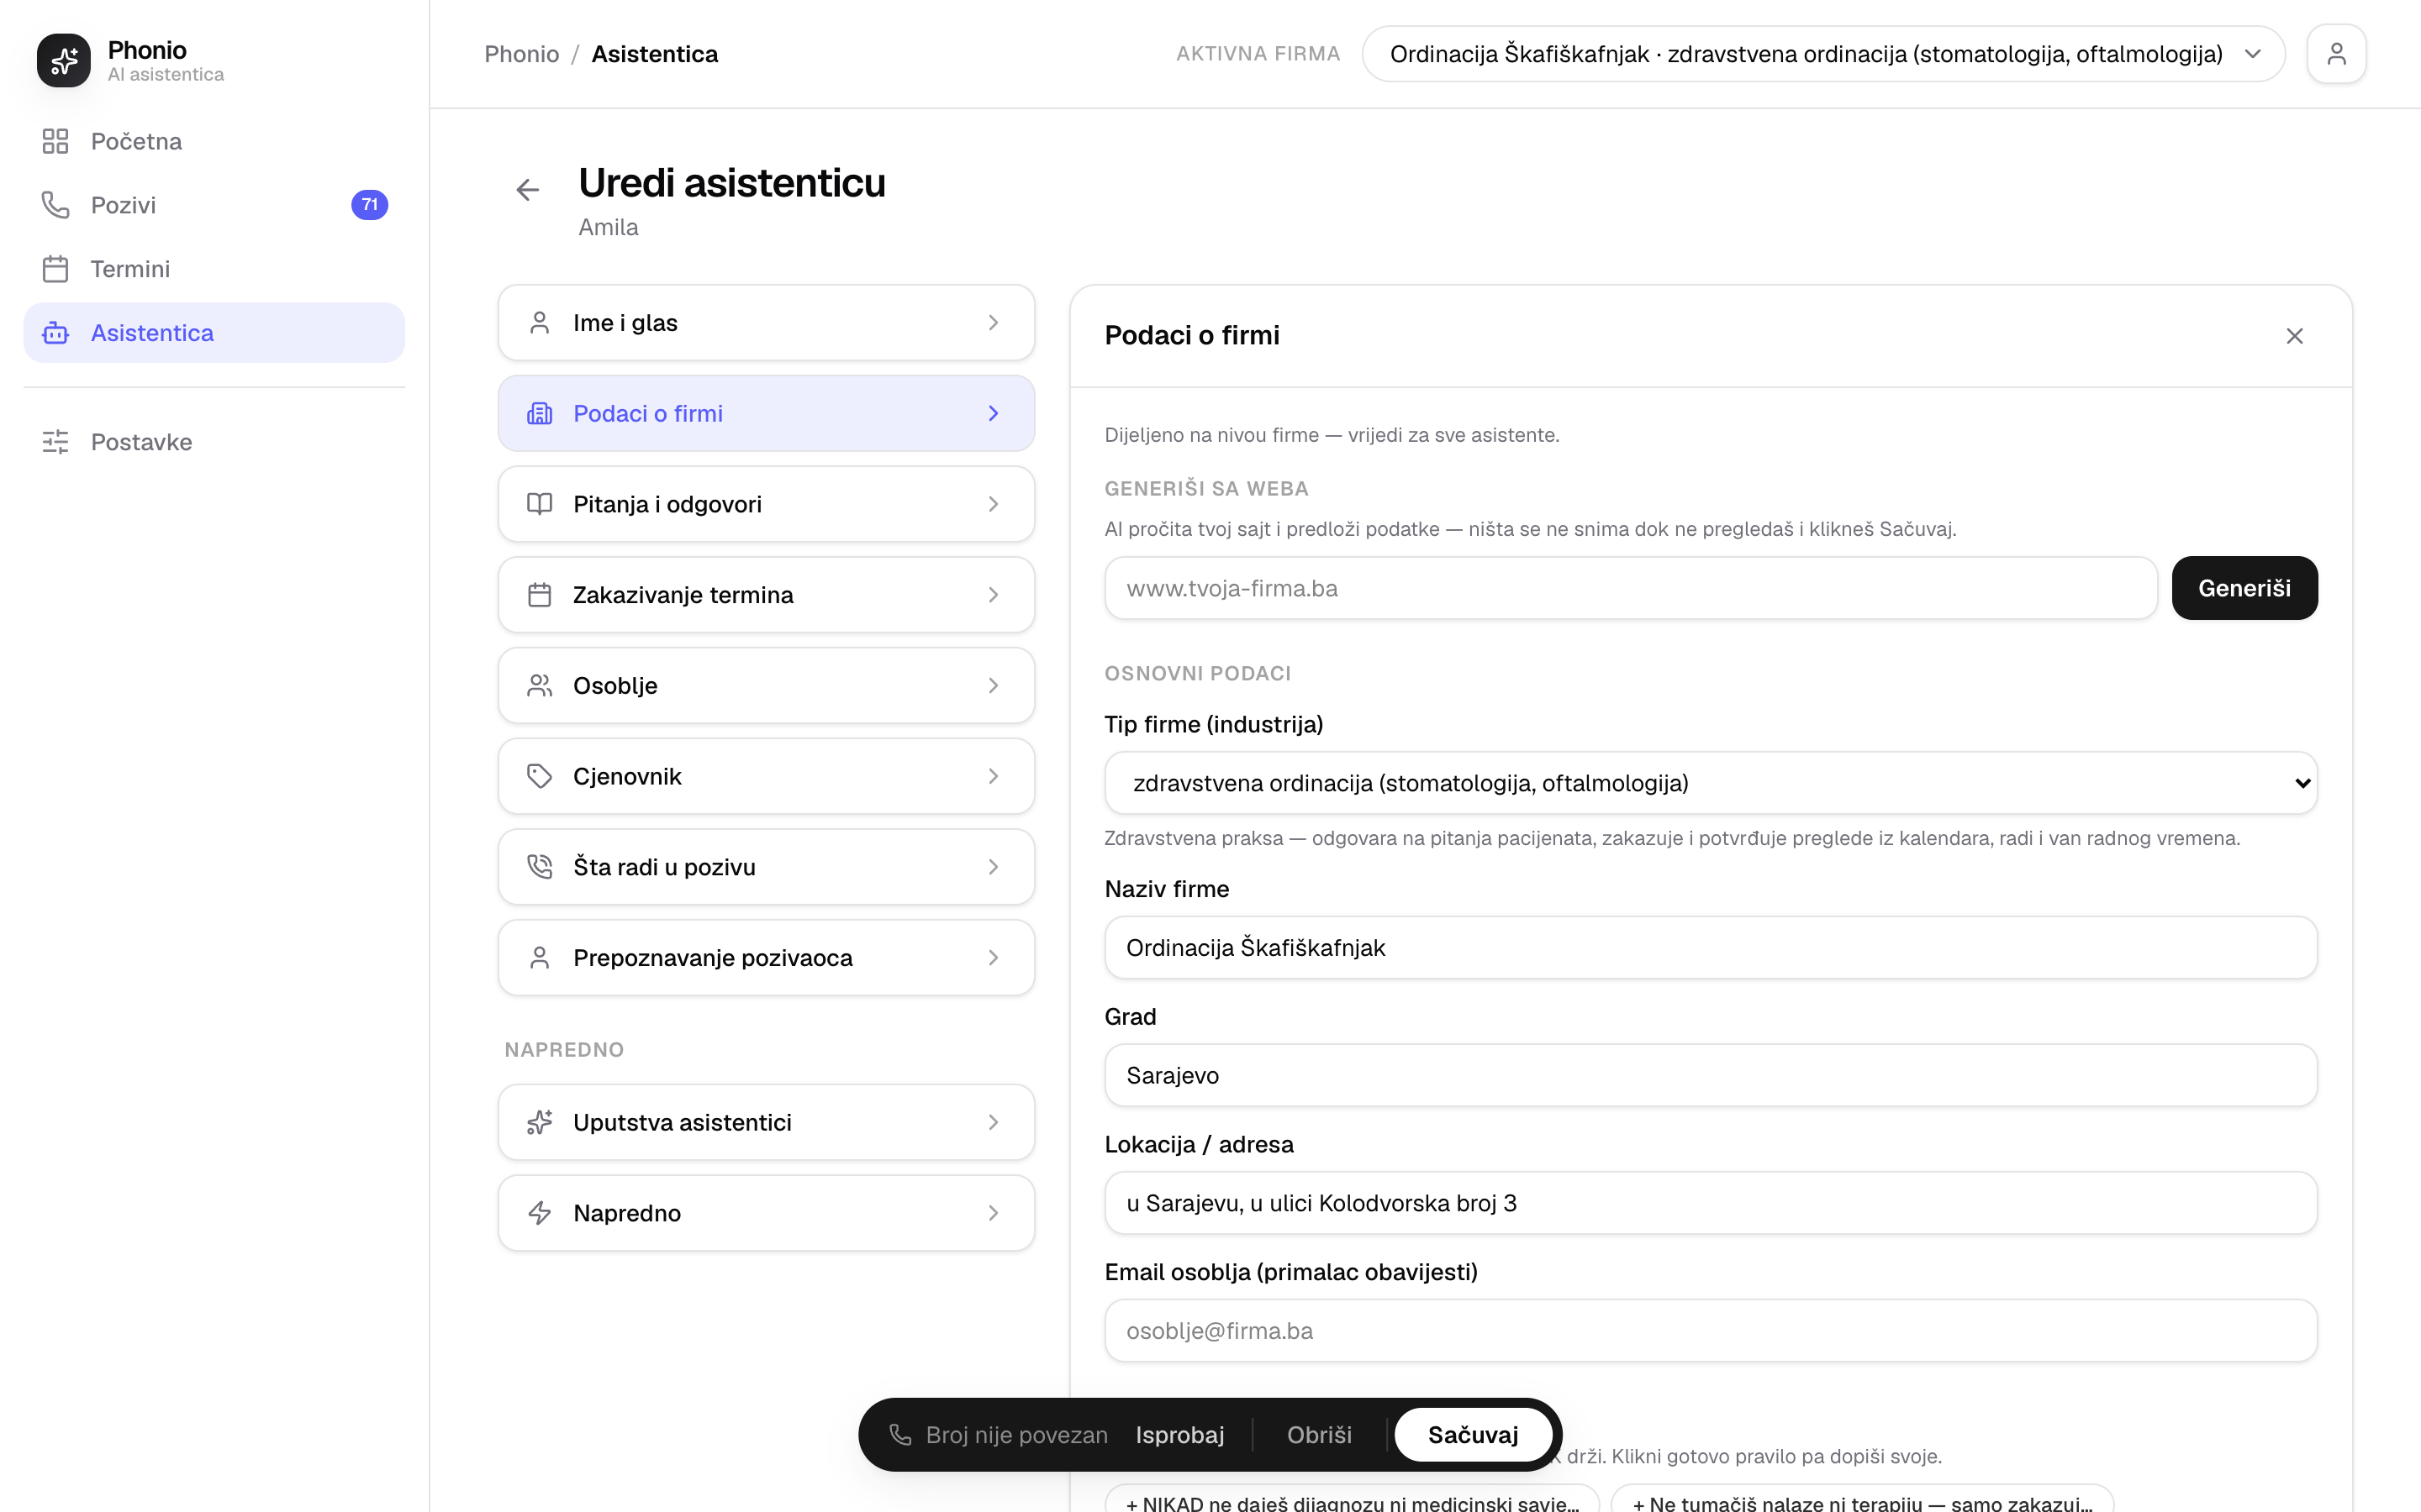Click the Generiši button
Screen dimensions: 2421x1512
pyautogui.click(x=2244, y=588)
